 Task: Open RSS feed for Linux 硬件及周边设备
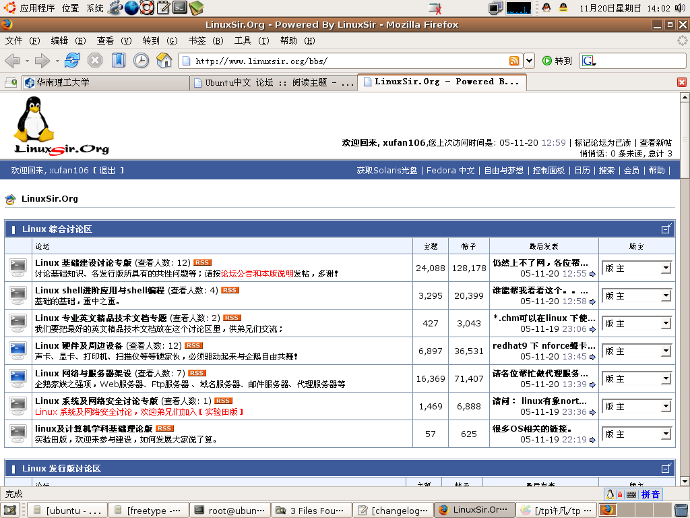[x=193, y=346]
